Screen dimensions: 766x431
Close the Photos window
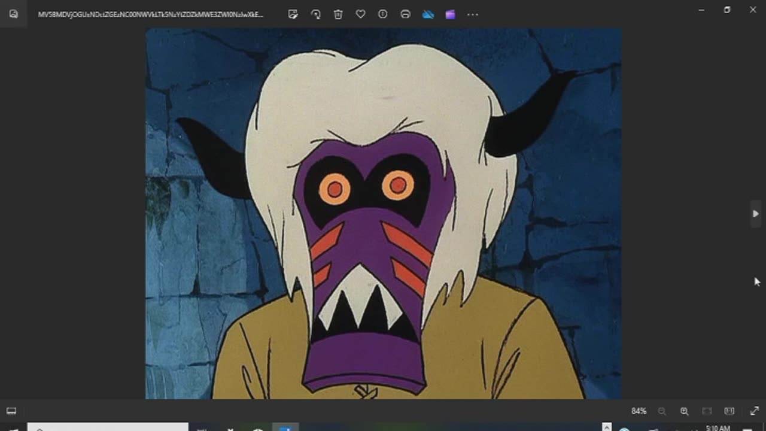[753, 10]
